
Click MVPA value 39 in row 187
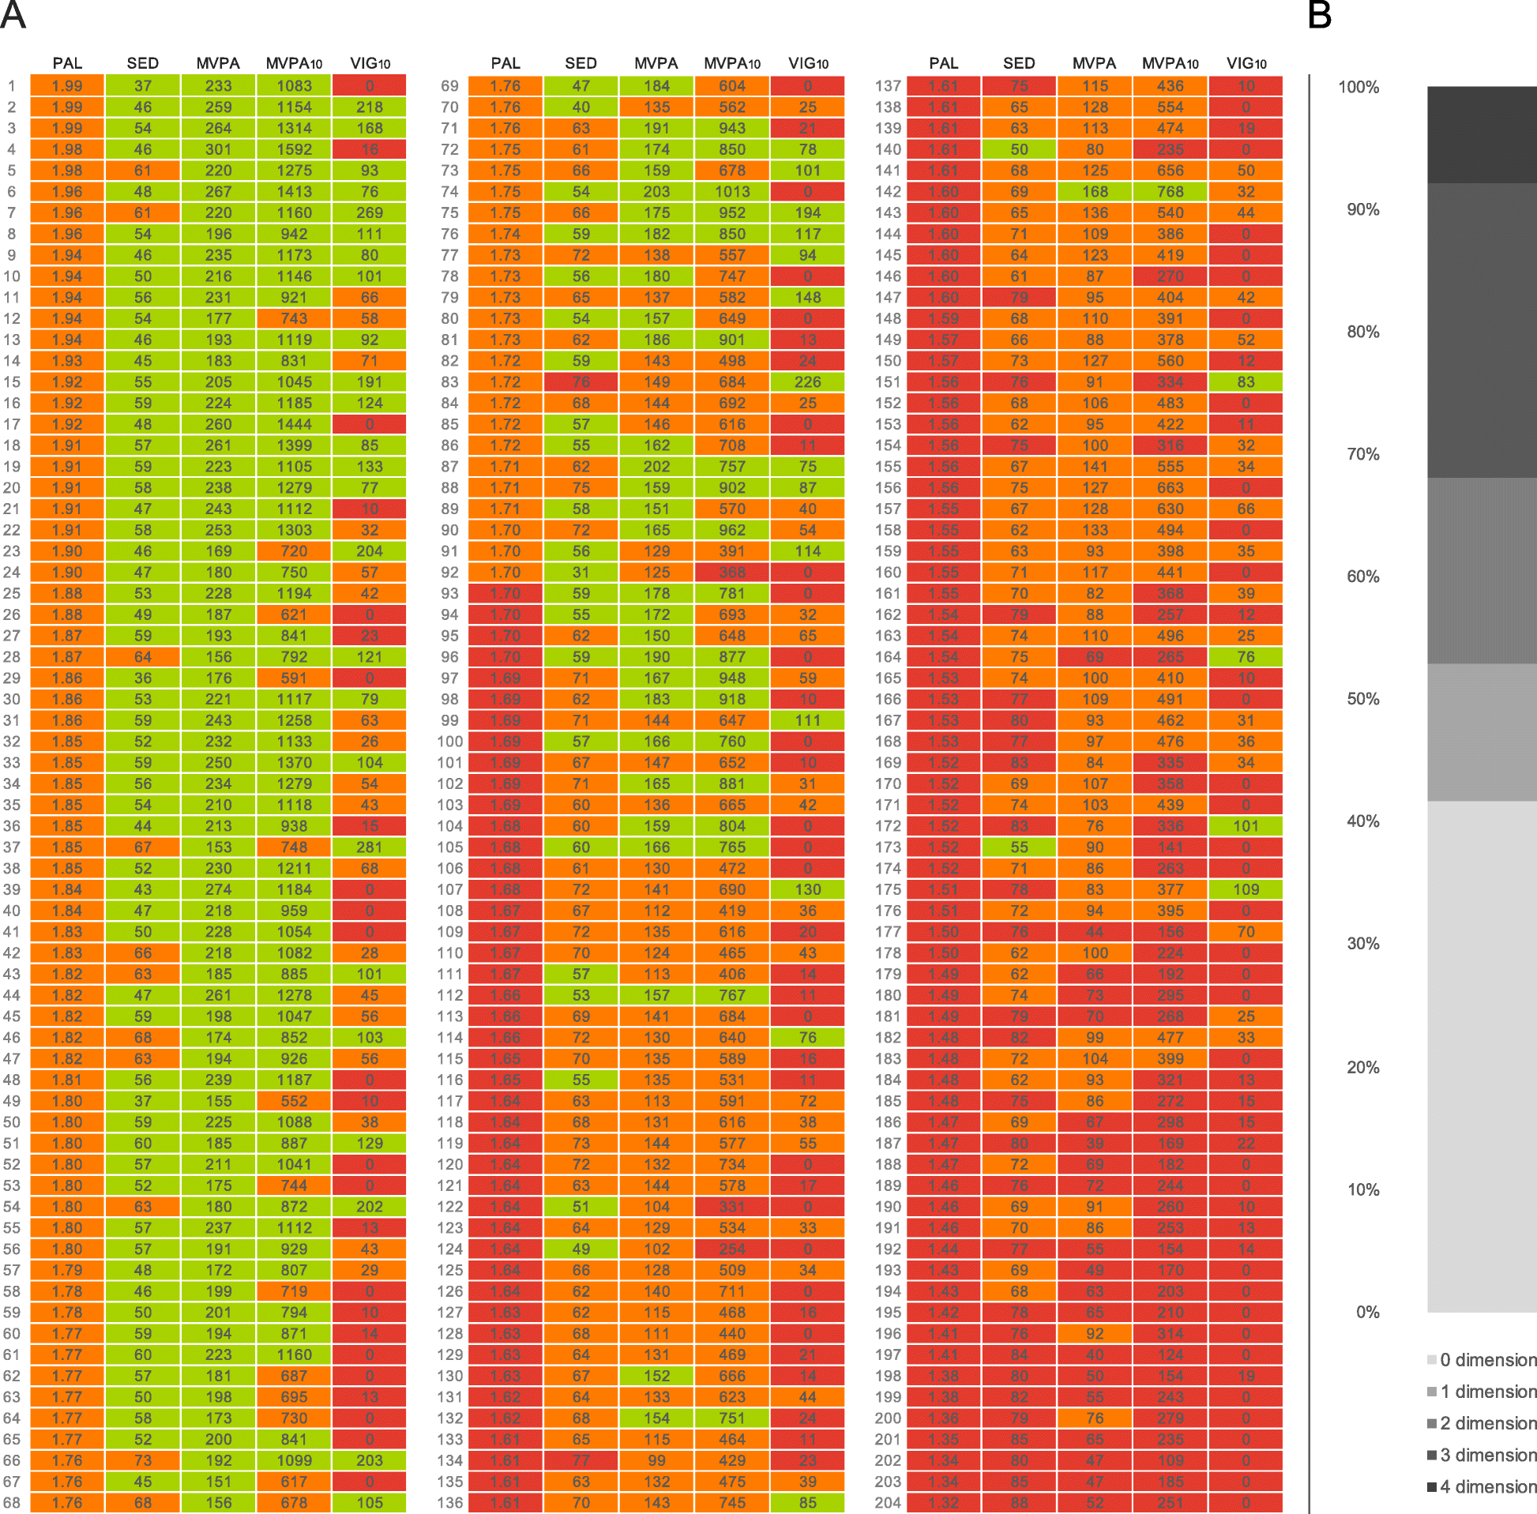coord(1095,1144)
